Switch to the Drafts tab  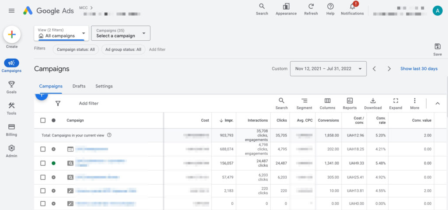pos(79,86)
